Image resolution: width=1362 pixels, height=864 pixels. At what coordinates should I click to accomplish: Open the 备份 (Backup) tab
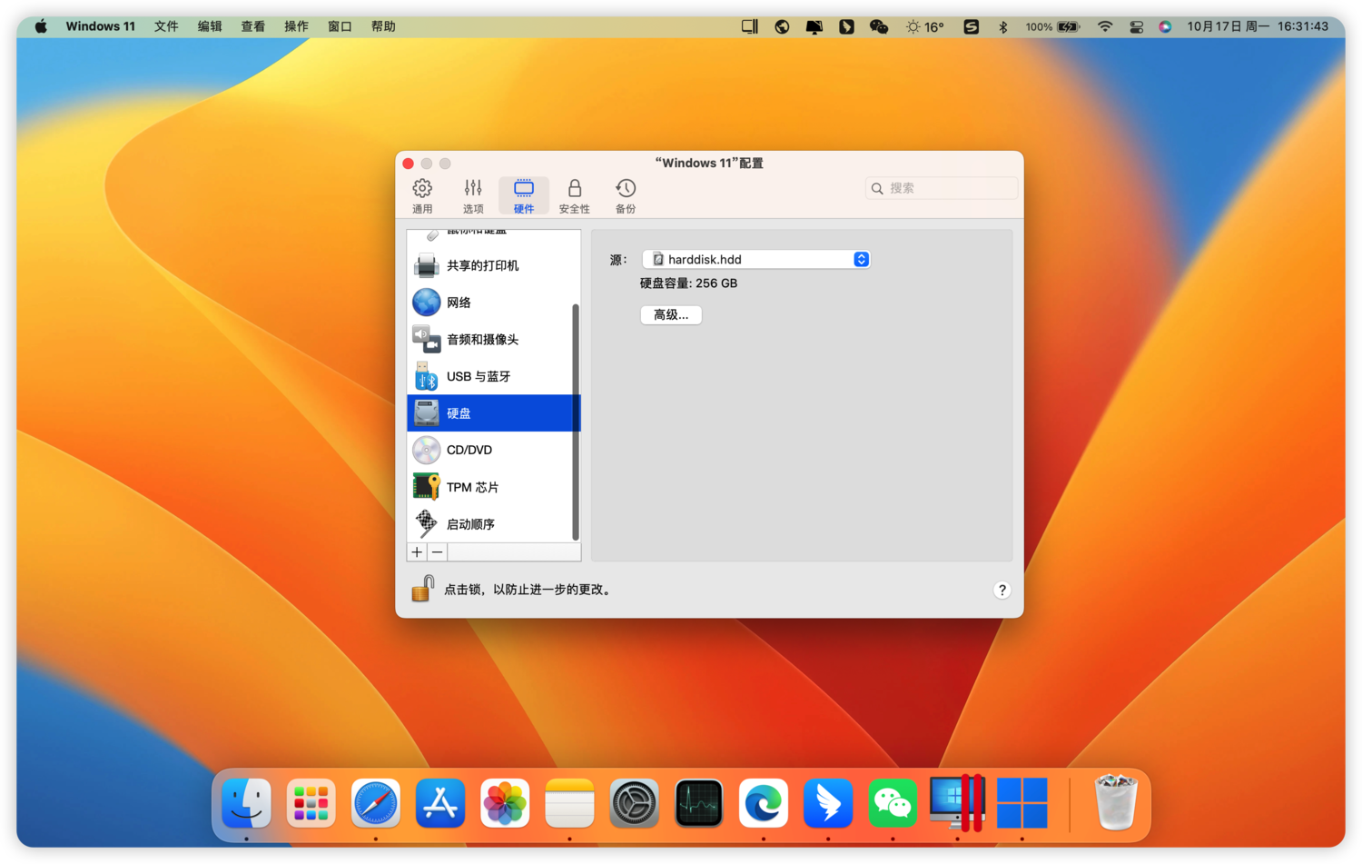[626, 196]
